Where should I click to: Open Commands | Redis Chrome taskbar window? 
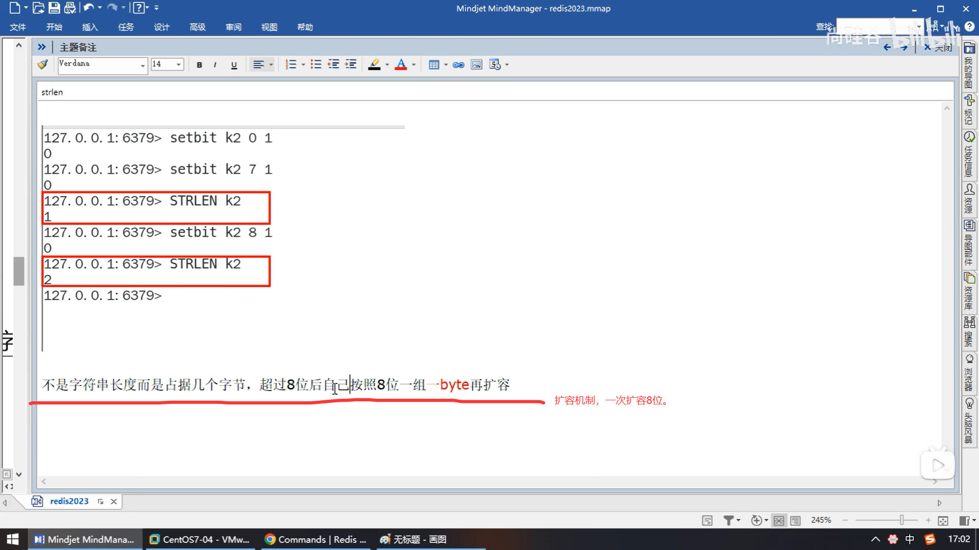click(316, 539)
